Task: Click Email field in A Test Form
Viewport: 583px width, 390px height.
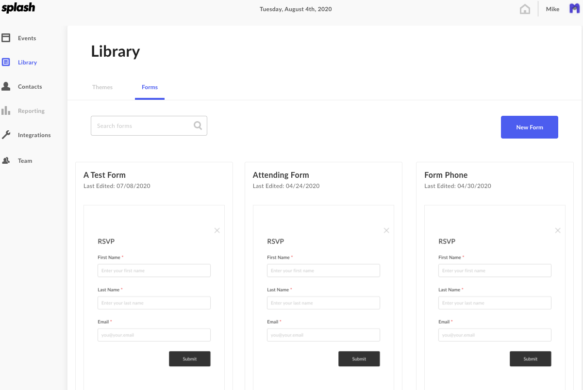Action: pyautogui.click(x=154, y=335)
